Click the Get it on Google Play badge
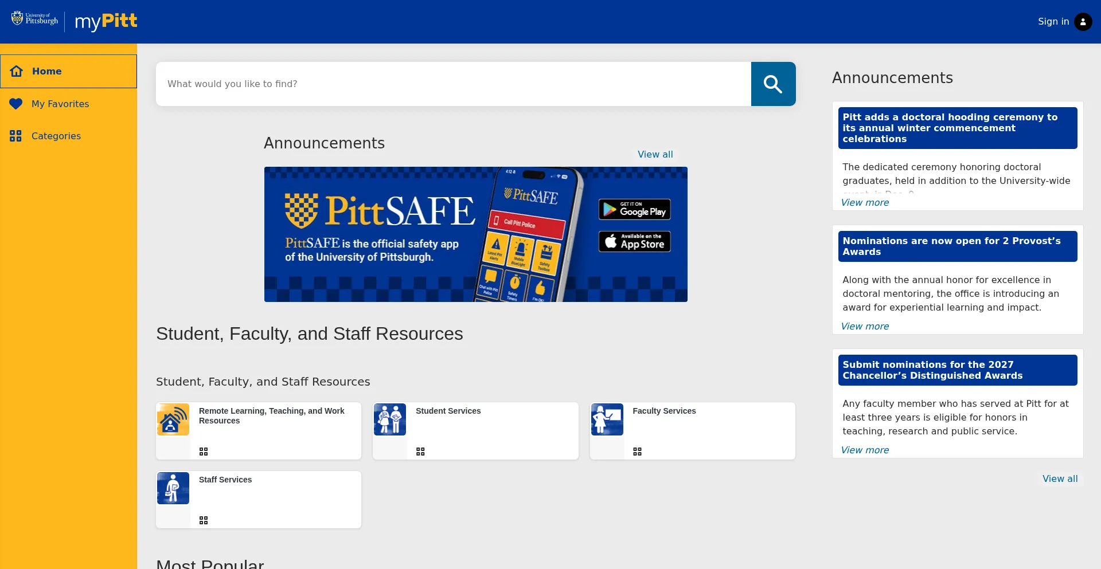1101x569 pixels. (x=634, y=209)
